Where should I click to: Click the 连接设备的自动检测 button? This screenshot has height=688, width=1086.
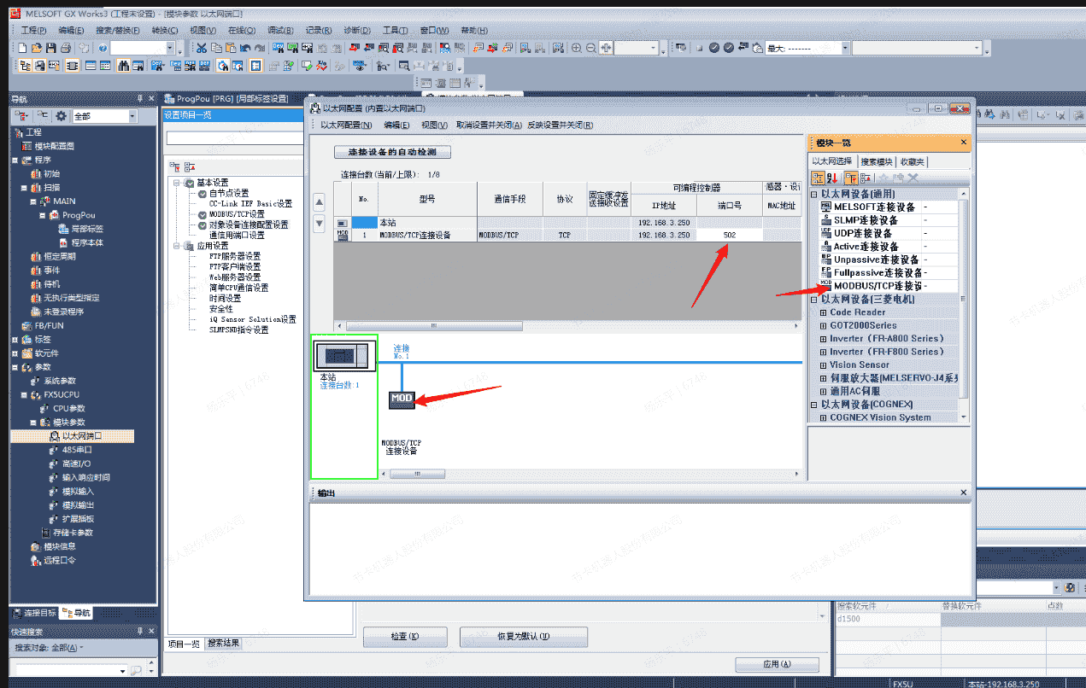[x=391, y=153]
